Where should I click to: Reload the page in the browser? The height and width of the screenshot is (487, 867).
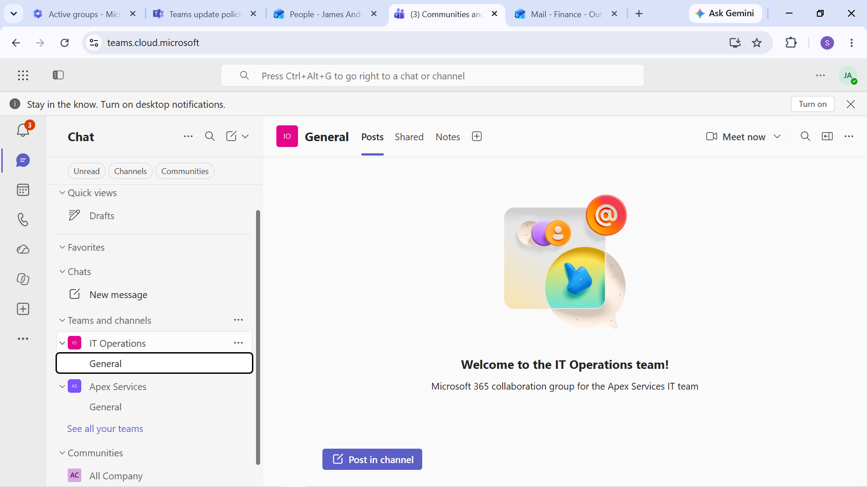tap(65, 43)
